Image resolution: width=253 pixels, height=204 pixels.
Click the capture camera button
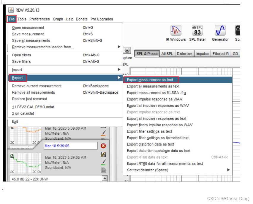127,50
